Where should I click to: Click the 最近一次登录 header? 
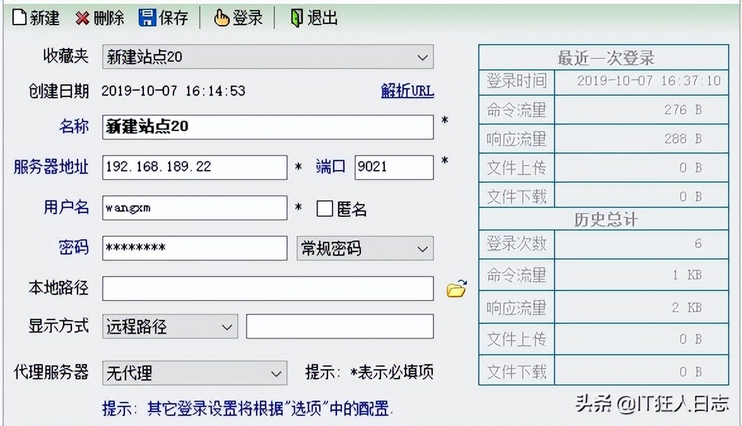point(606,58)
